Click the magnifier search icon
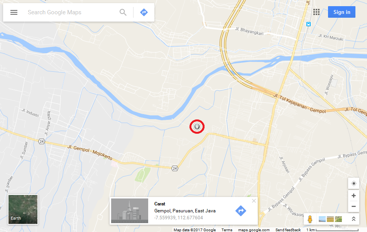This screenshot has width=367, height=232. (x=123, y=12)
